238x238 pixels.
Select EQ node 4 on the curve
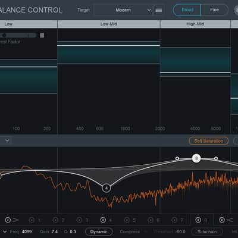[107, 188]
